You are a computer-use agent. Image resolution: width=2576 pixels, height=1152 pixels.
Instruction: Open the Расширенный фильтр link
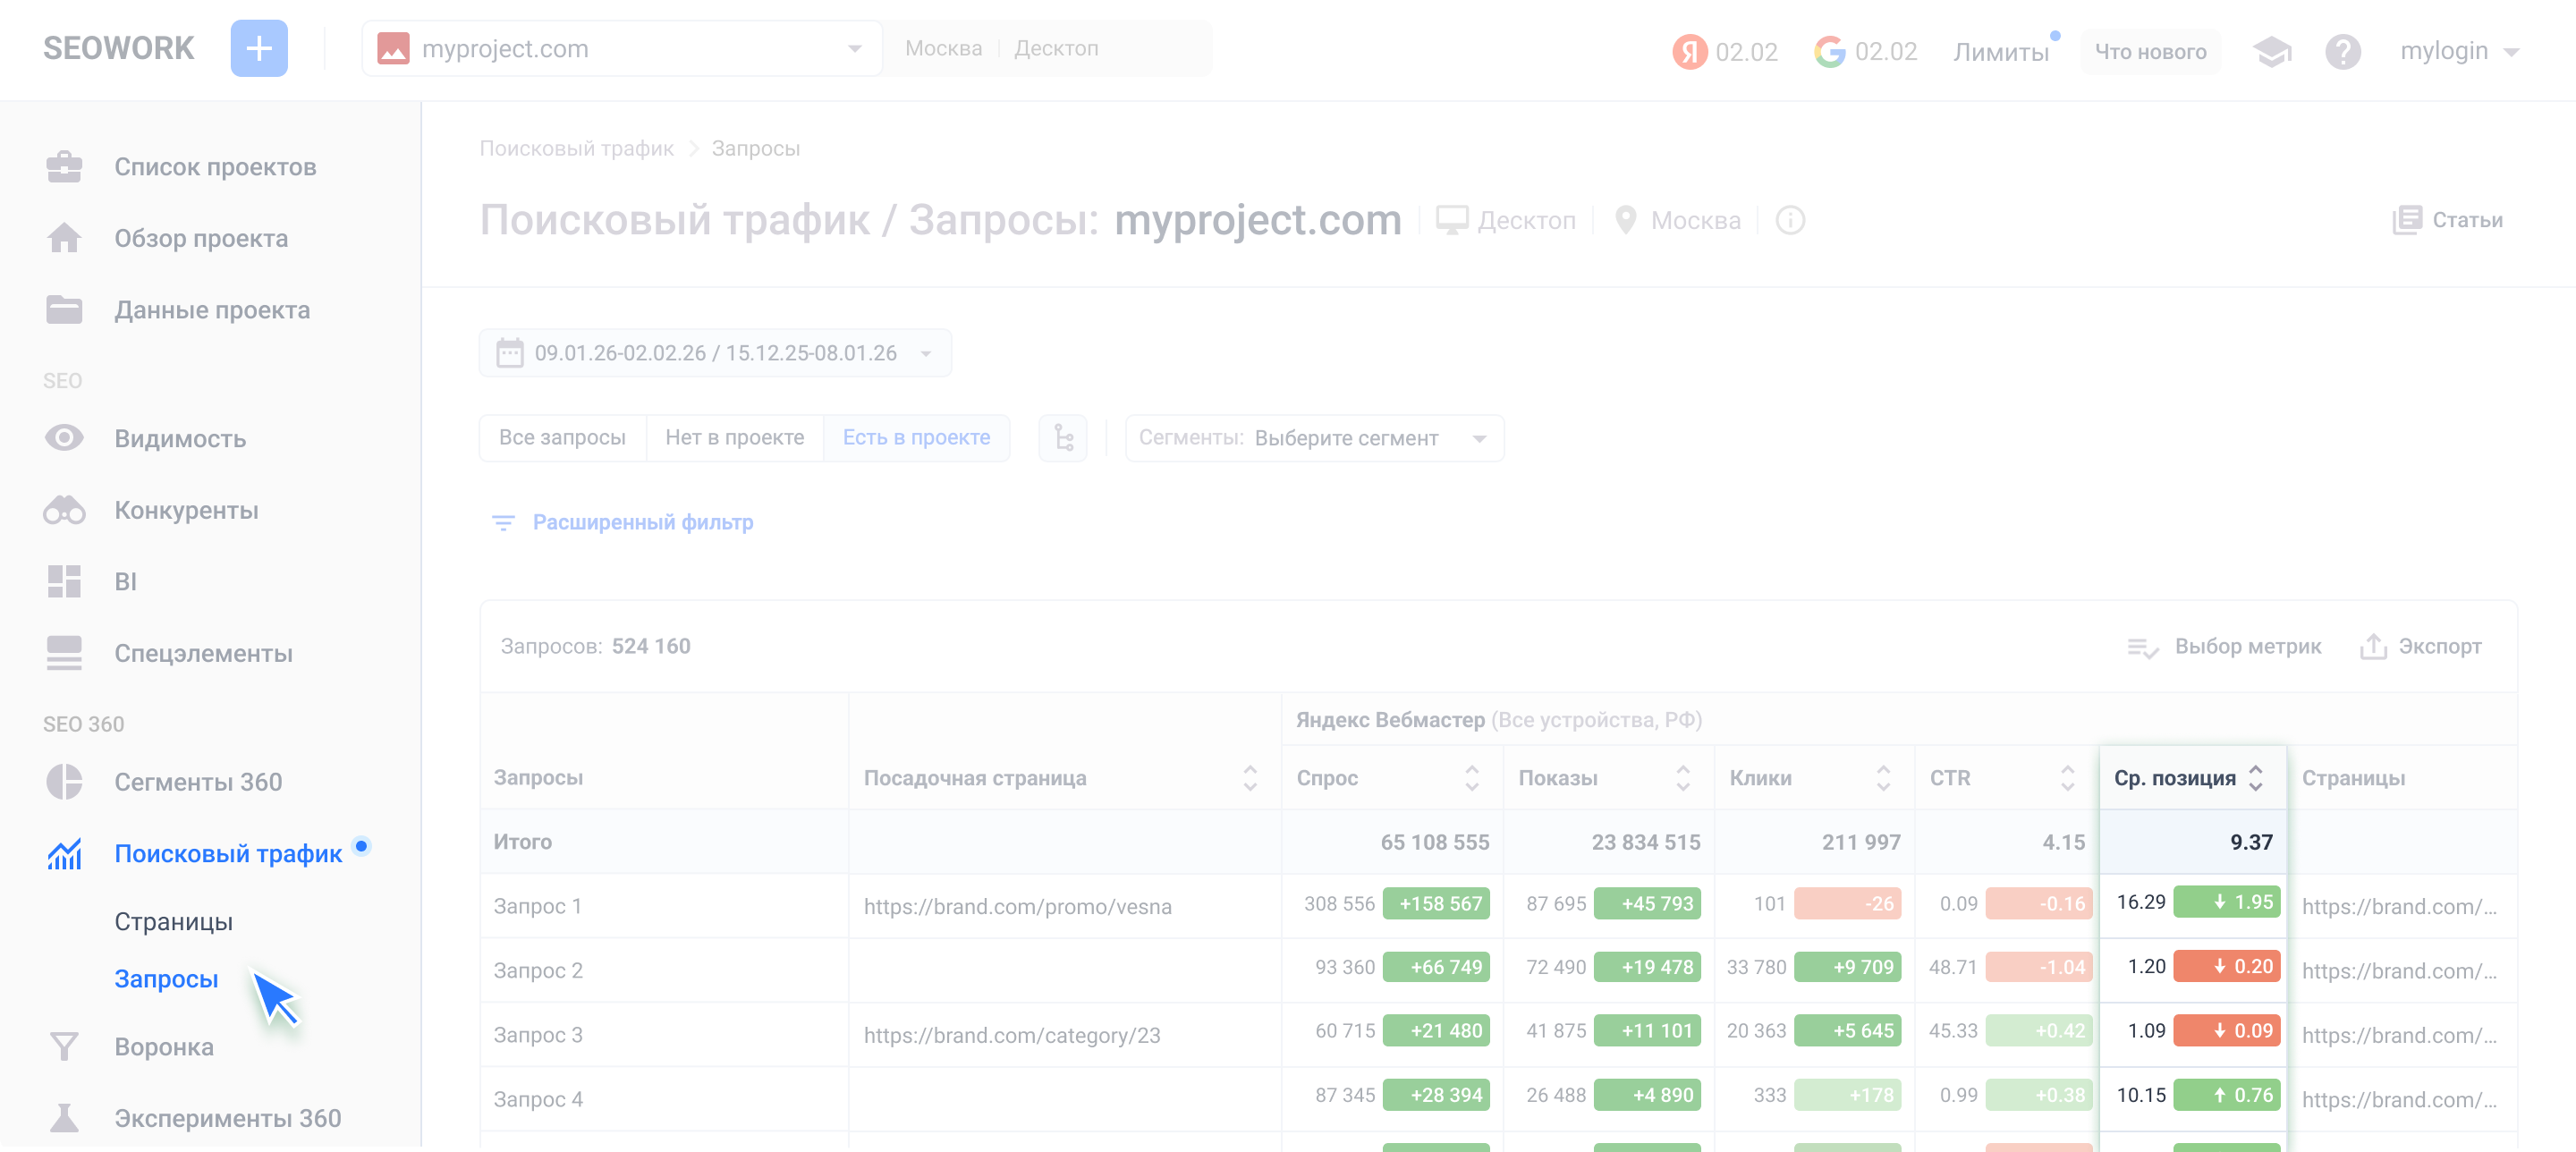tap(642, 522)
